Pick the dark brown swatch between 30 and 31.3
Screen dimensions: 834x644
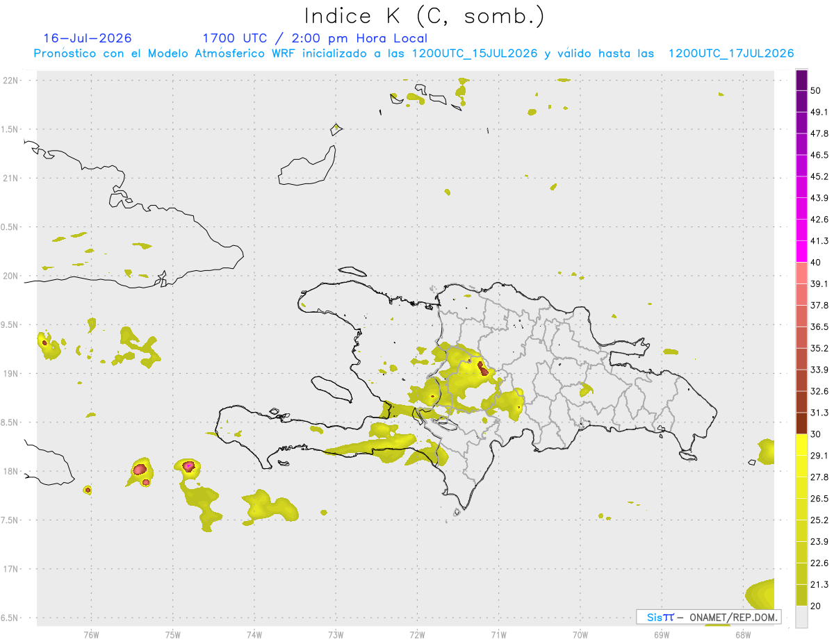click(x=801, y=424)
